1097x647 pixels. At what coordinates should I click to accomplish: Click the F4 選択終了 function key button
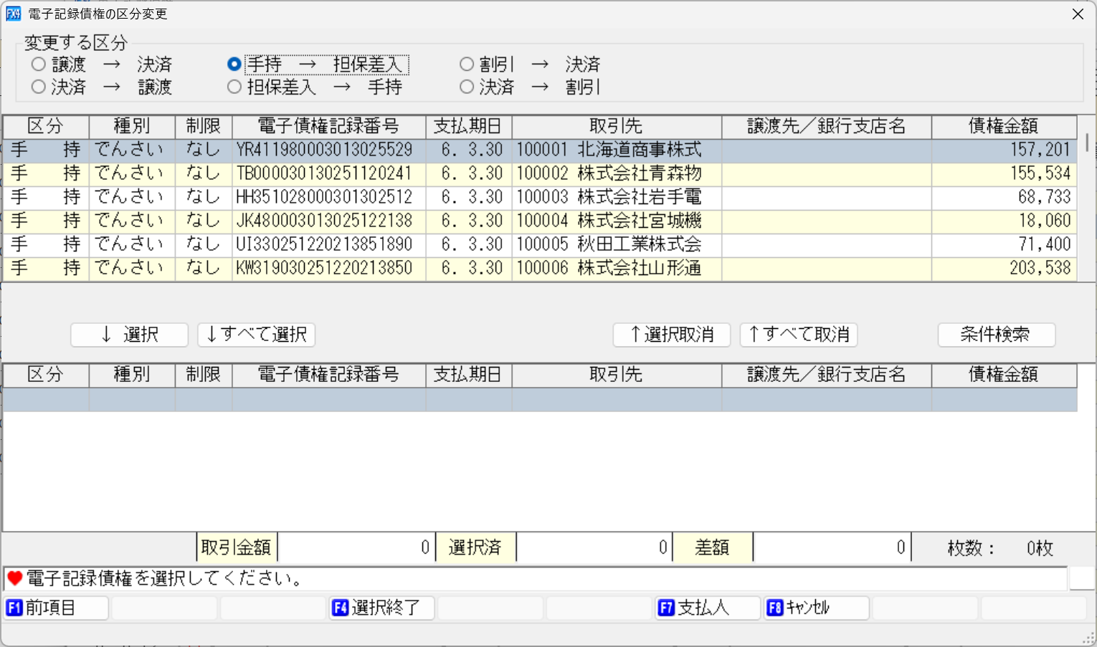tap(381, 608)
